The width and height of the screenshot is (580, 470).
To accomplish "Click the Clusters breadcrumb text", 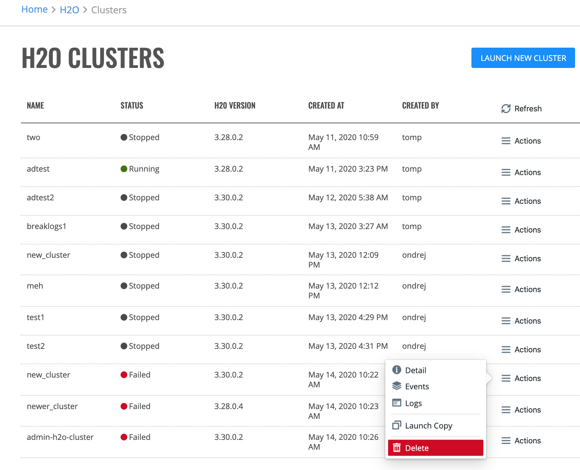I will 109,10.
